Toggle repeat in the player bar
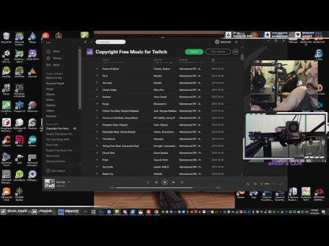Image resolution: width=329 pixels, height=246 pixels. tap(182, 182)
